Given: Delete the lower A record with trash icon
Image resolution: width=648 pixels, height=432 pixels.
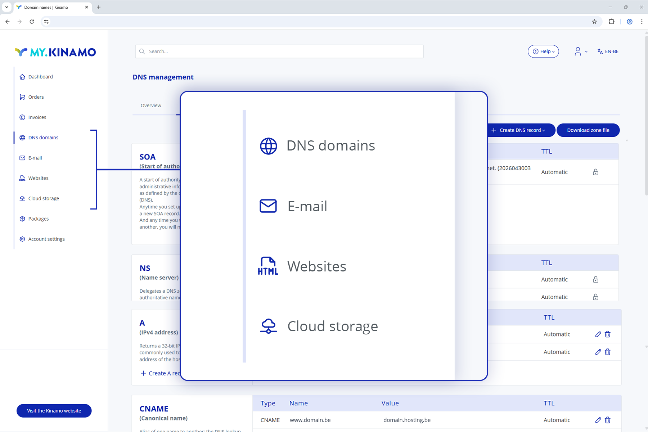Looking at the screenshot, I should pyautogui.click(x=608, y=352).
